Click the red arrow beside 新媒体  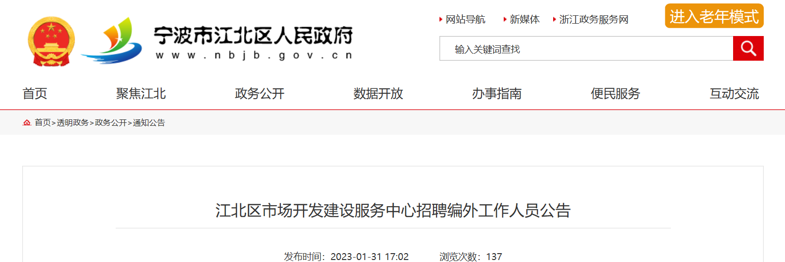(505, 19)
